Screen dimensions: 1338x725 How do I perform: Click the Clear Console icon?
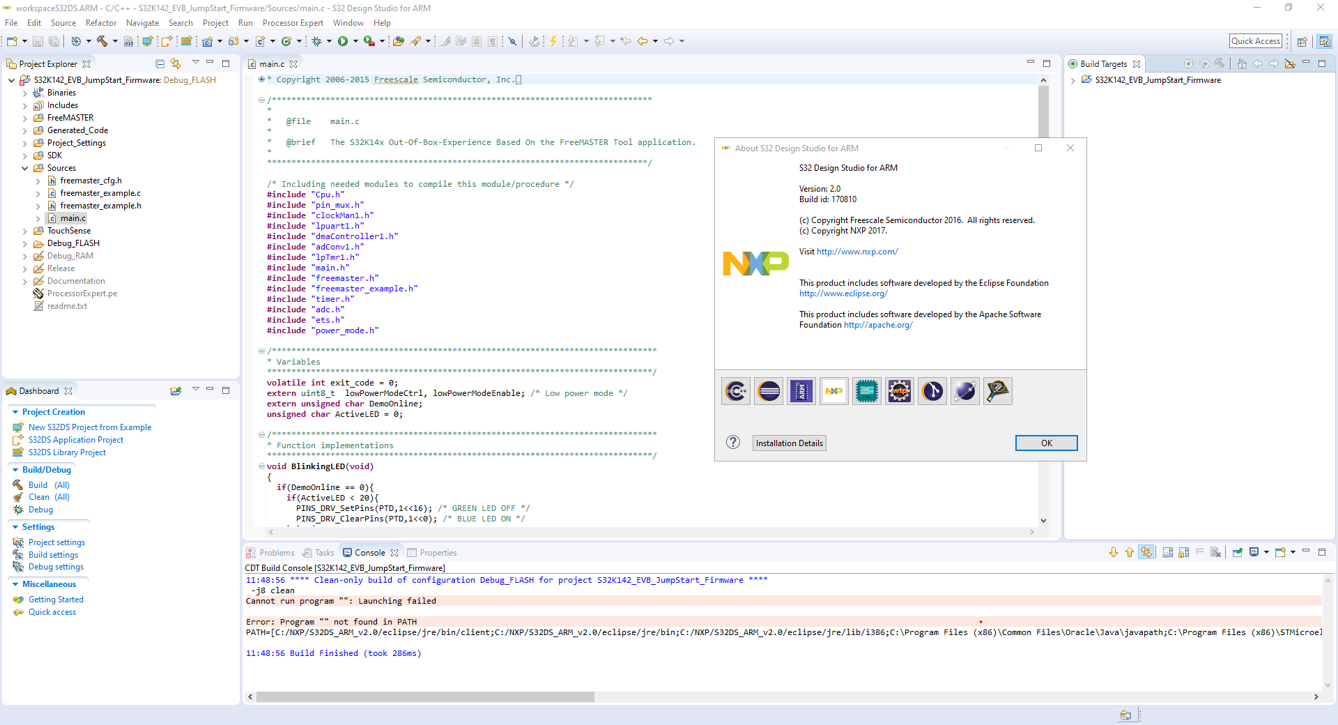[1216, 552]
